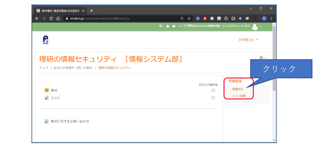The height and width of the screenshot is (149, 315).
Task: Go back with the browser back arrow
Action: 37,18
